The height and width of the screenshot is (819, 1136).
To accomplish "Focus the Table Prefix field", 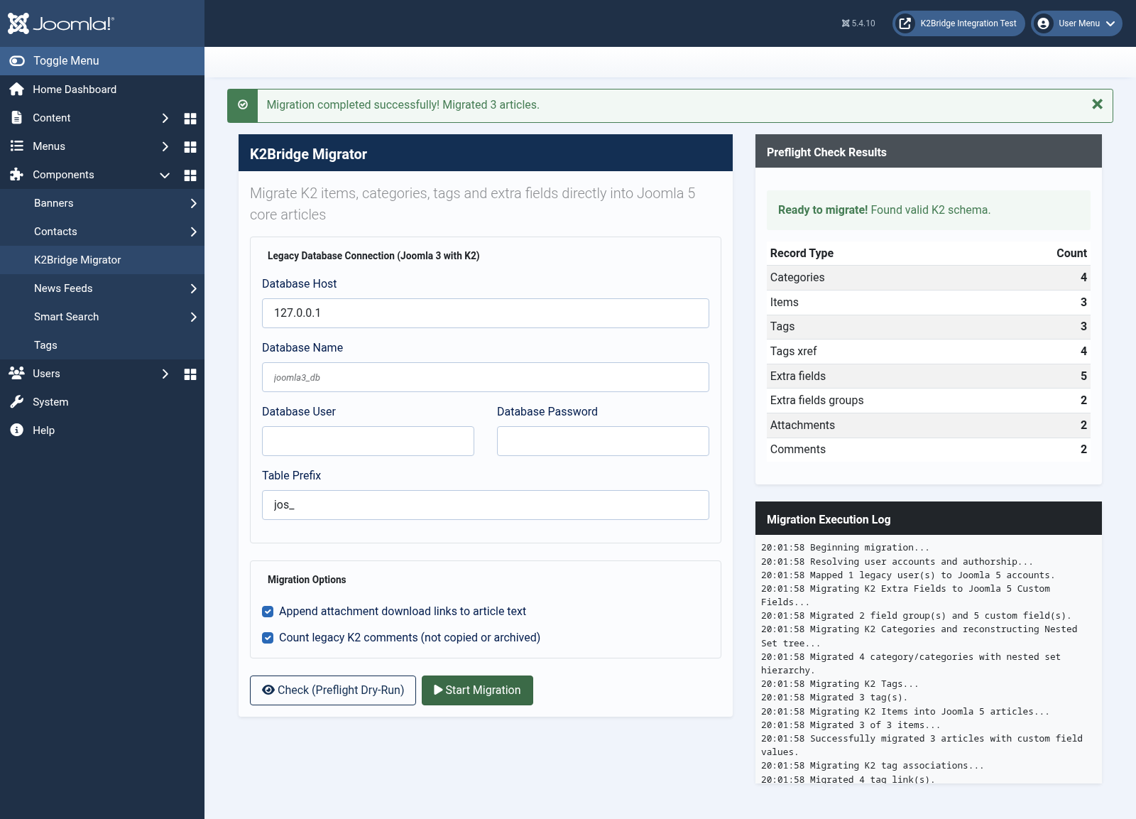I will click(486, 505).
